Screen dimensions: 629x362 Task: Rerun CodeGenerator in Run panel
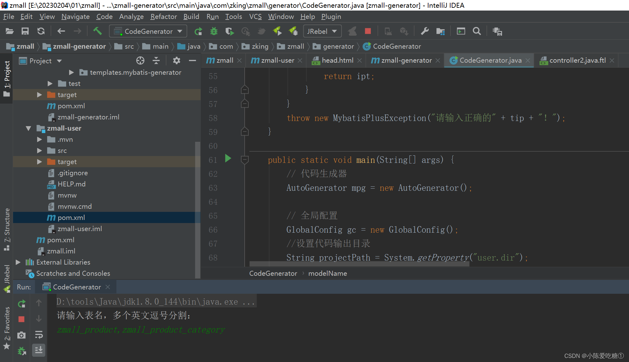tap(21, 304)
